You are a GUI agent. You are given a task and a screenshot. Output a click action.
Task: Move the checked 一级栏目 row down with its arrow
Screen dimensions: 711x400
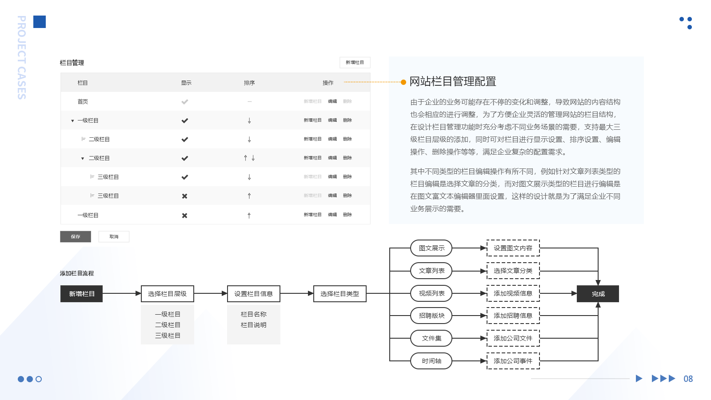point(249,120)
